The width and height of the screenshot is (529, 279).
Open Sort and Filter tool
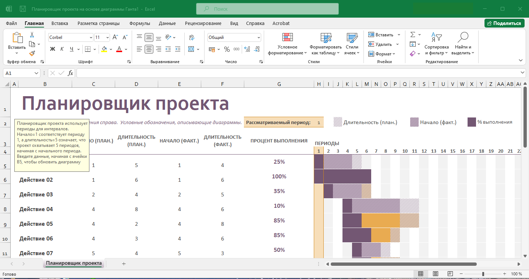pos(437,44)
